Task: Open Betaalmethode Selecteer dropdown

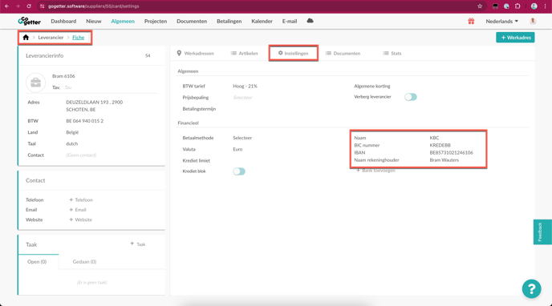Action: point(242,138)
